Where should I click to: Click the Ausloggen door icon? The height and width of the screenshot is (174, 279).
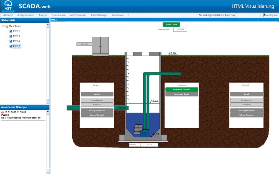(264, 15)
